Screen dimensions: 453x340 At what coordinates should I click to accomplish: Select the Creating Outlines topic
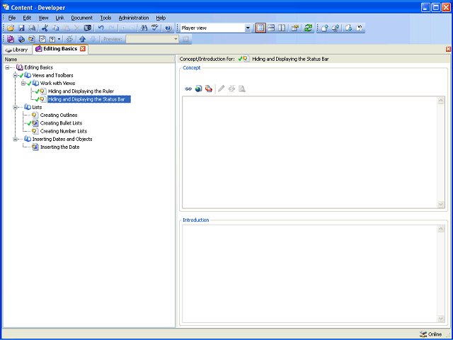pos(59,115)
